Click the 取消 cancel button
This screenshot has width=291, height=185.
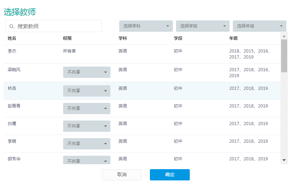122,175
